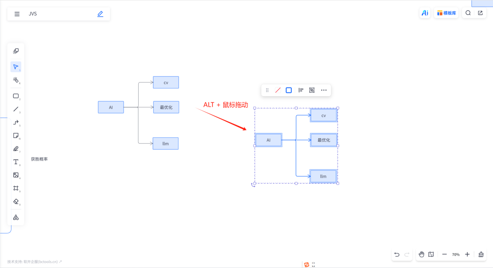The height and width of the screenshot is (268, 493).
Task: Click the 70% zoom level
Action: click(x=456, y=254)
